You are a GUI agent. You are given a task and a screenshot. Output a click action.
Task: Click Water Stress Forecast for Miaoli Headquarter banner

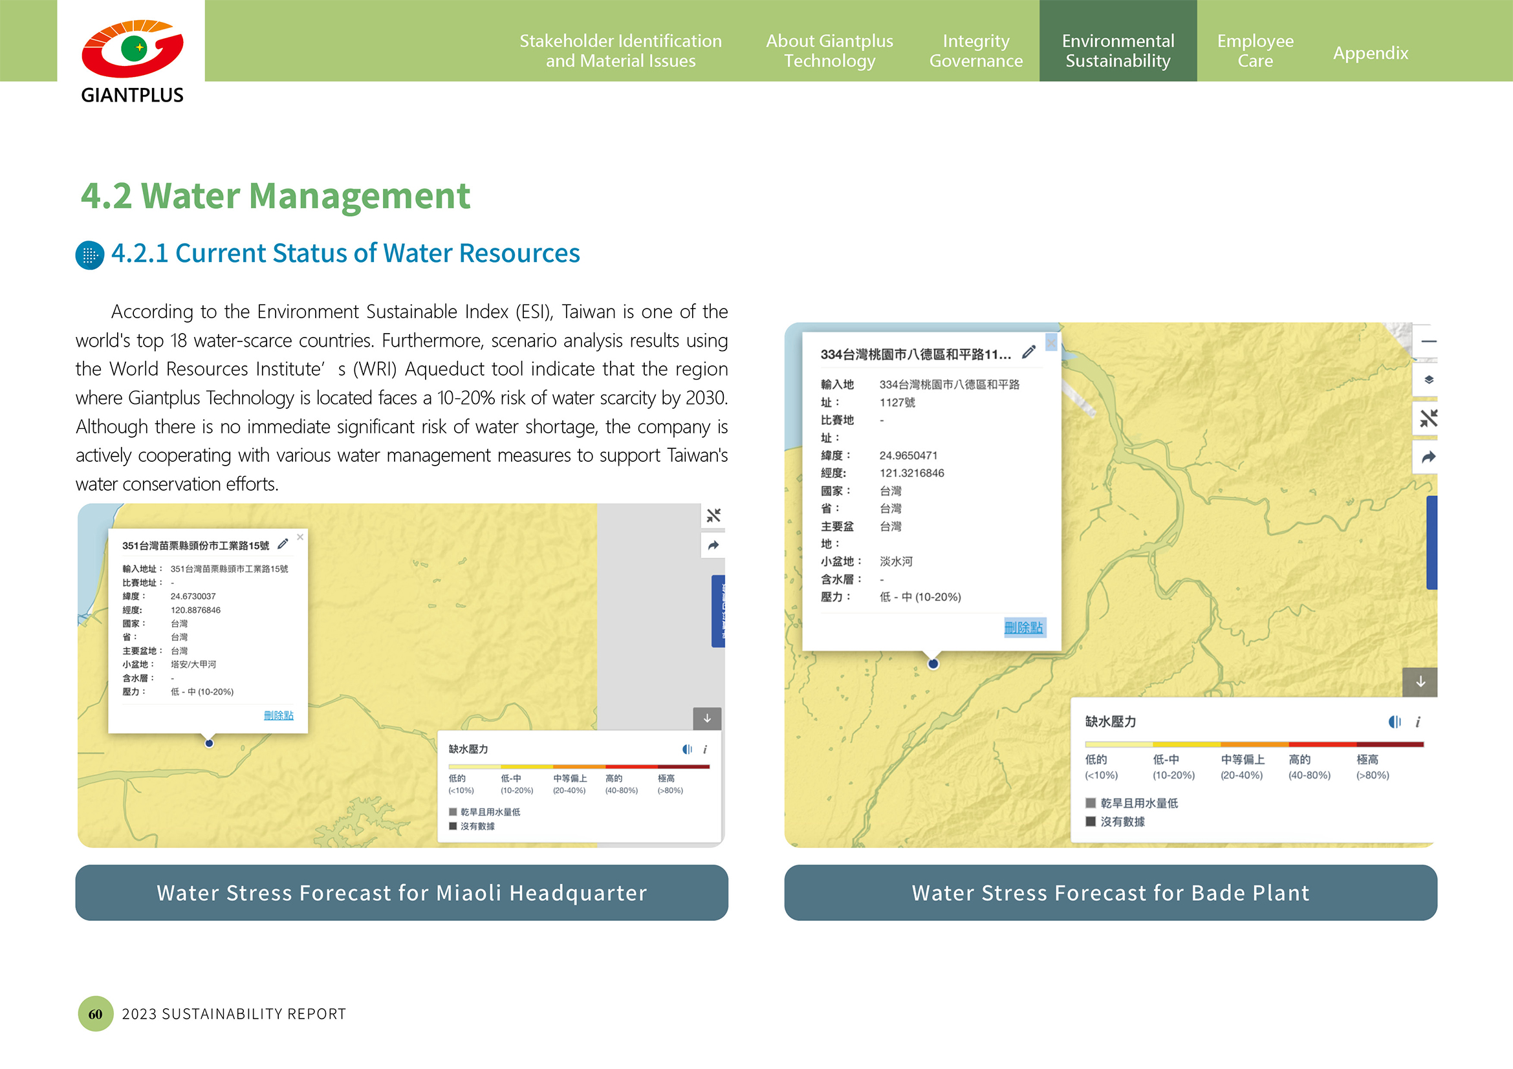[401, 893]
